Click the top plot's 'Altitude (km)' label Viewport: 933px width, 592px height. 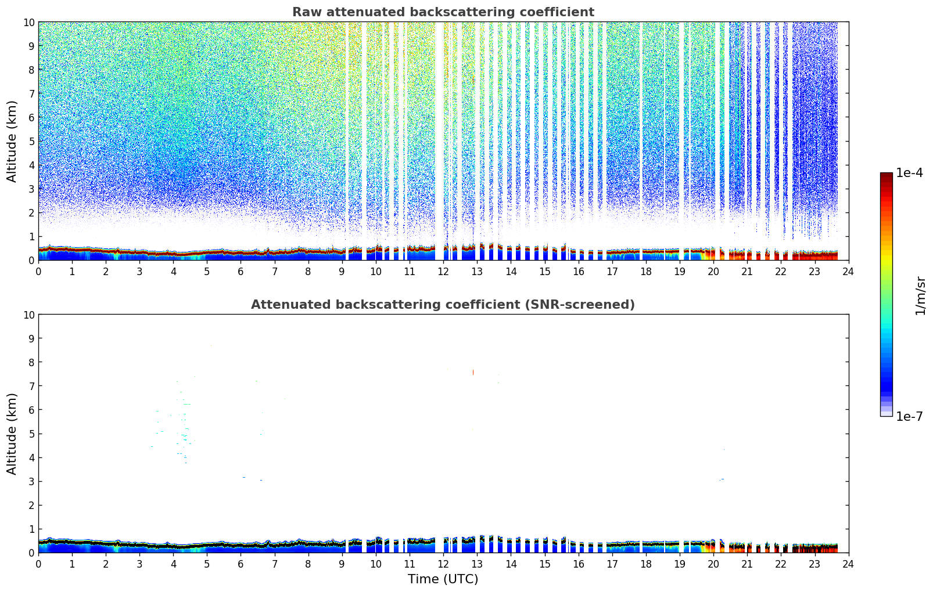click(x=12, y=141)
